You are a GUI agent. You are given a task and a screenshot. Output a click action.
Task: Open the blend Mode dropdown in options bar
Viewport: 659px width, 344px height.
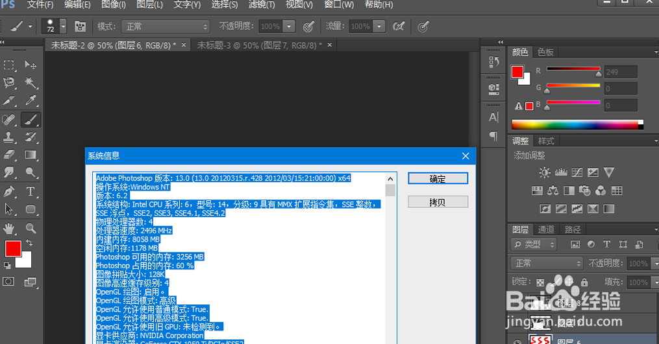[x=166, y=27]
